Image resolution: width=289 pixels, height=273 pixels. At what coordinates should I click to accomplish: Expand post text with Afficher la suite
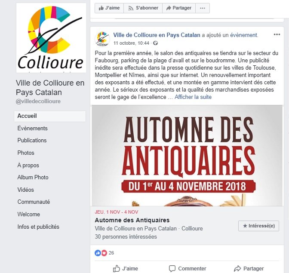pos(193,97)
